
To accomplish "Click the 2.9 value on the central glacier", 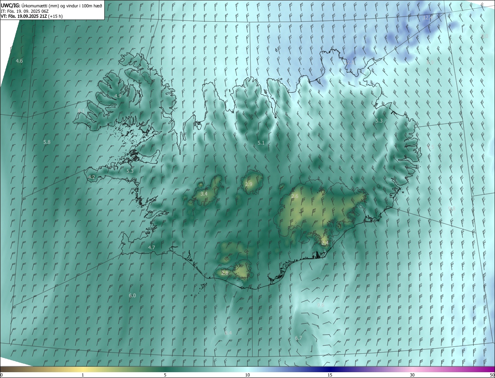I will [x=249, y=184].
